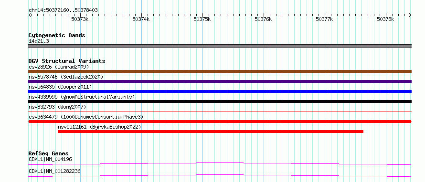425x182 pixels.
Task: Click esv3634479 (1000GenomesConsortiumPhase3) label
Action: 86,117
